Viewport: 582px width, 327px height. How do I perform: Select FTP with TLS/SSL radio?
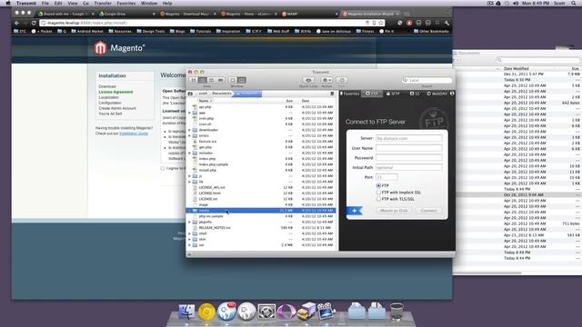(378, 199)
